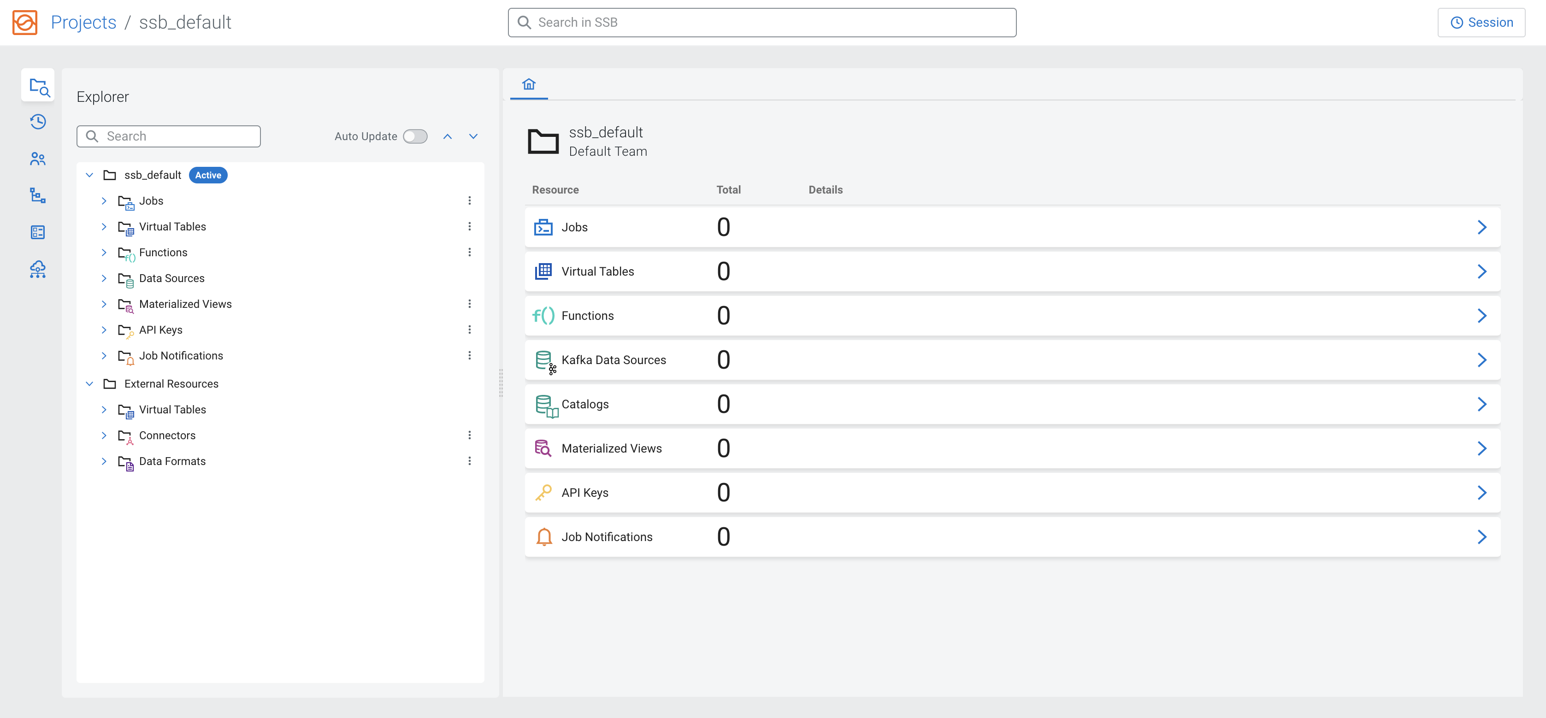
Task: Click the collapse all up-arrow in Explorer
Action: [x=447, y=136]
